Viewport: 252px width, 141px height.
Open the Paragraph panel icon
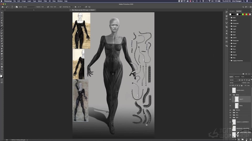pyautogui.click(x=227, y=34)
